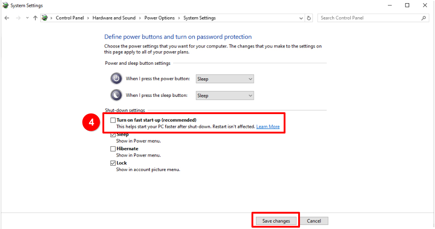Screen dimensions: 435x229
Task: Navigate to Power Options breadcrumb
Action: 159,18
